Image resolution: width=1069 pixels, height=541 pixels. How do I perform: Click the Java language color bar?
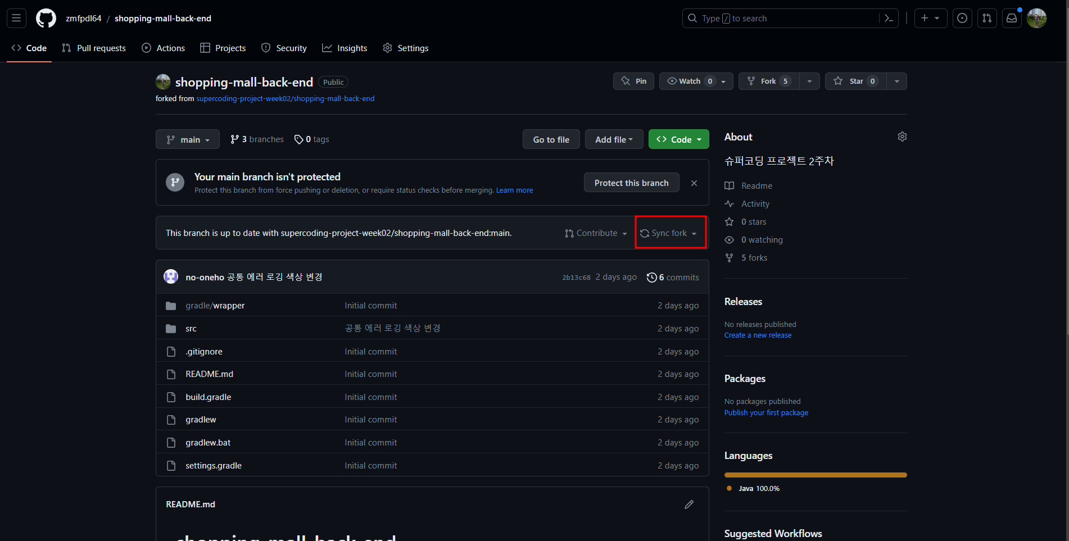[815, 475]
